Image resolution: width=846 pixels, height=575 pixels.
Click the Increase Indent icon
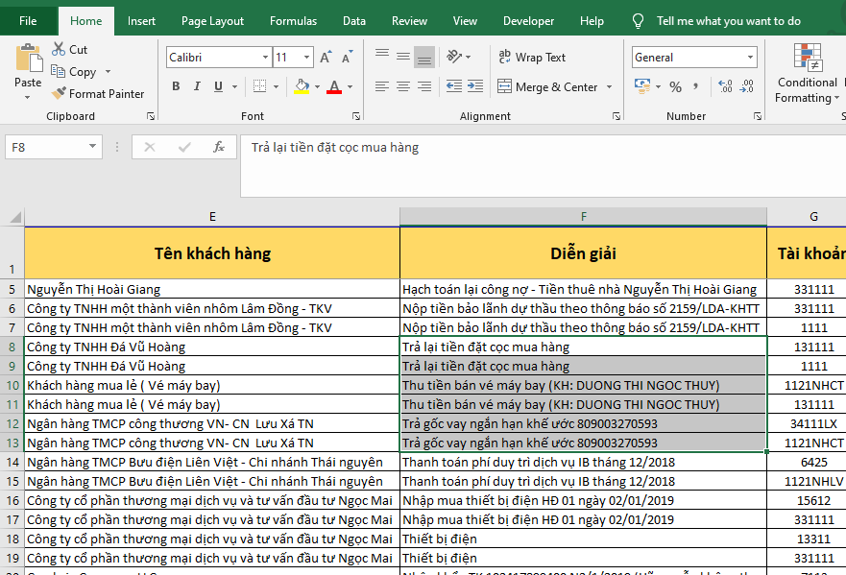tap(473, 87)
